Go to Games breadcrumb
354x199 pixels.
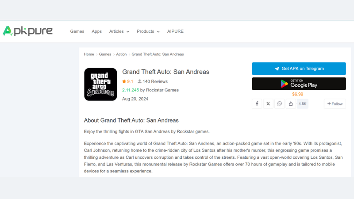(x=105, y=54)
